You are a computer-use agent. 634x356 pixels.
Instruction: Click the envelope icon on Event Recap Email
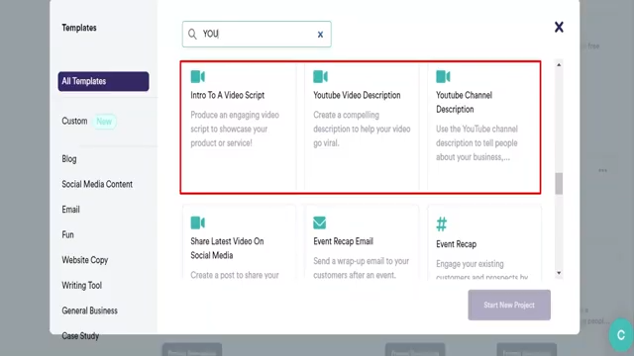[319, 222]
